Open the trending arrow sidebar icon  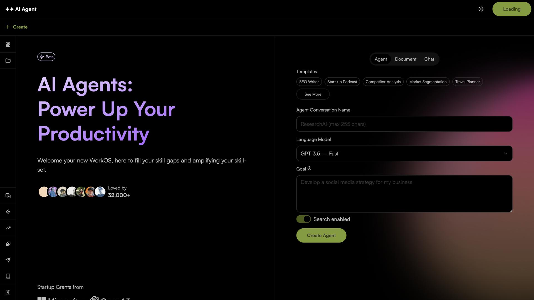pyautogui.click(x=8, y=228)
